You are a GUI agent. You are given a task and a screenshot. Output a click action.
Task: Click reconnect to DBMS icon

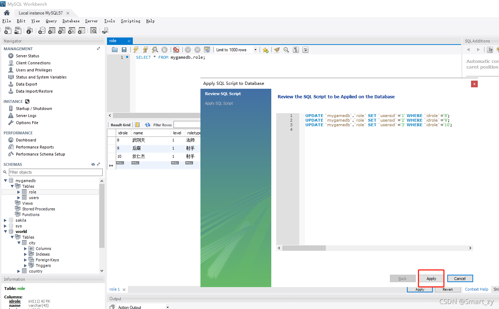coord(105,31)
